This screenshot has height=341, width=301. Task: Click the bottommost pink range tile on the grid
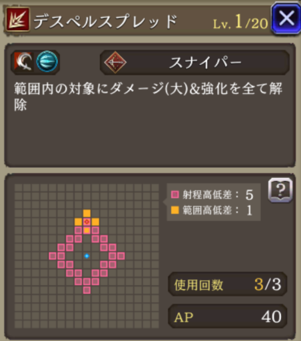pyautogui.click(x=87, y=290)
